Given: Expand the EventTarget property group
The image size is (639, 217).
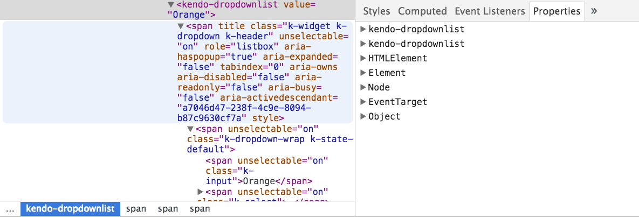Looking at the screenshot, I should 363,102.
